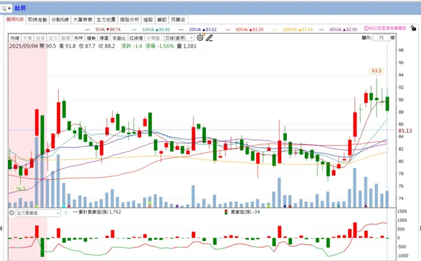Toggle the 分價圖 overlay button
The height and width of the screenshot is (261, 421).
click(x=153, y=38)
